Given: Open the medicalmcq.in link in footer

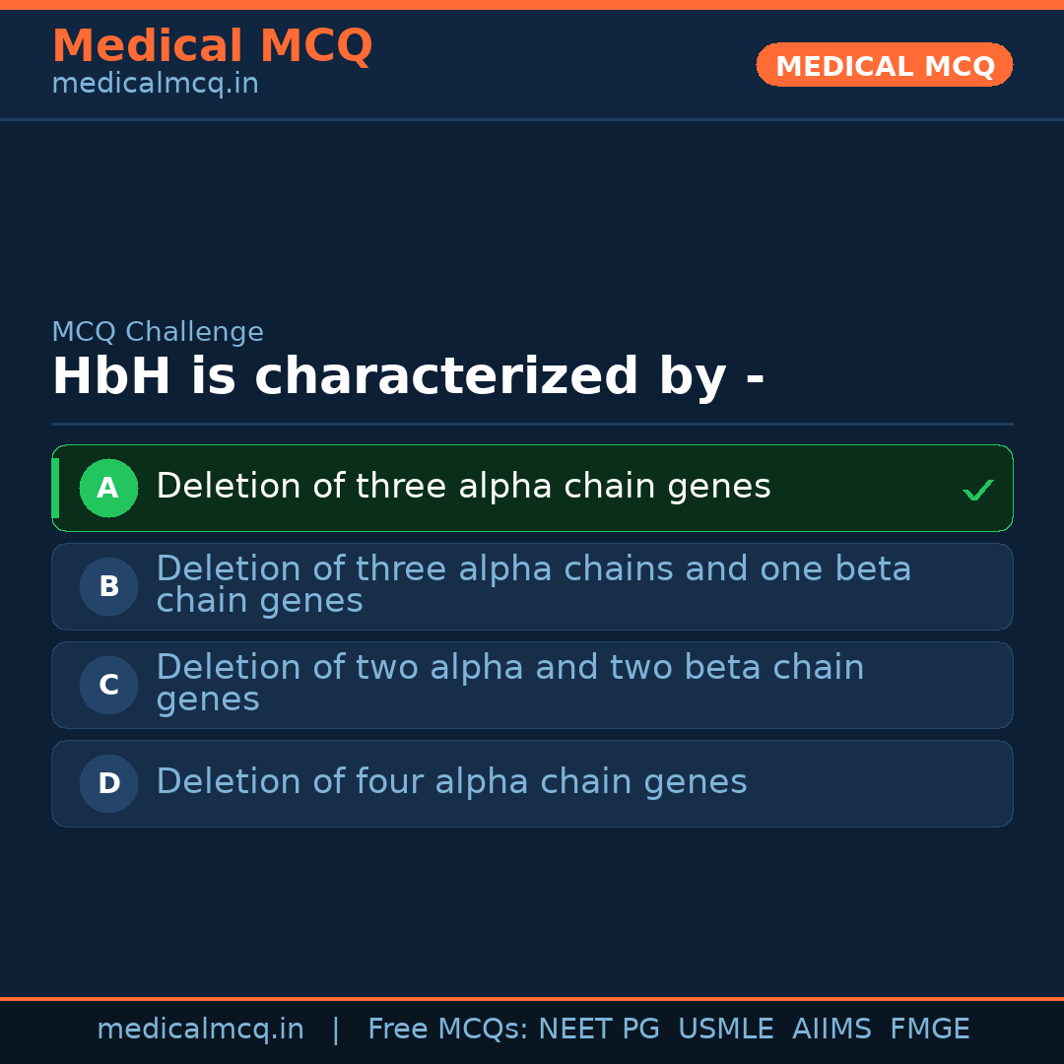Looking at the screenshot, I should click(x=200, y=1030).
